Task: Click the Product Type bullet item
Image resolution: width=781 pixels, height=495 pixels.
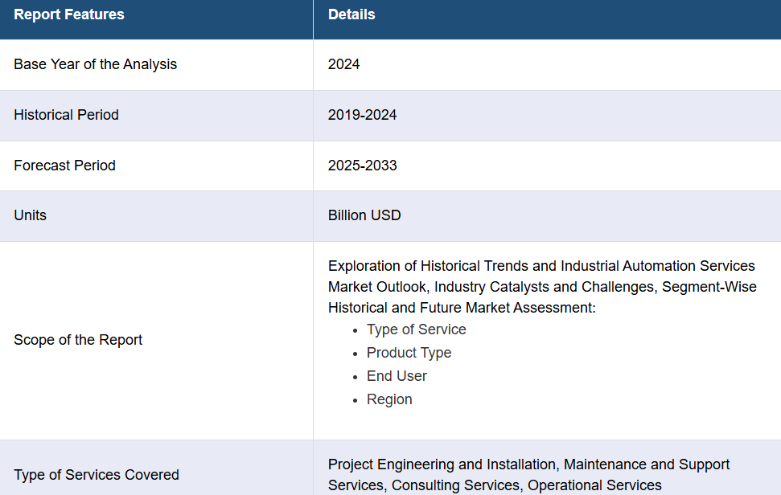Action: point(409,353)
